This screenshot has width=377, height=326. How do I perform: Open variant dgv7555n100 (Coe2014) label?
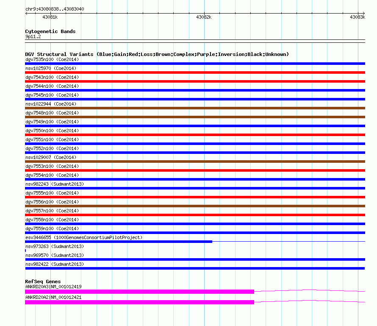[52, 193]
